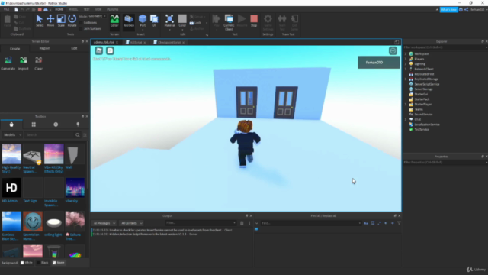
Task: Toggle whole word match in Find panel
Action: tap(373, 223)
